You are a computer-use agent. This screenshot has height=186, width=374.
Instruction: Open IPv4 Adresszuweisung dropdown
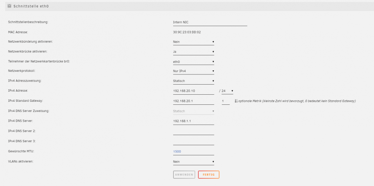pos(194,81)
